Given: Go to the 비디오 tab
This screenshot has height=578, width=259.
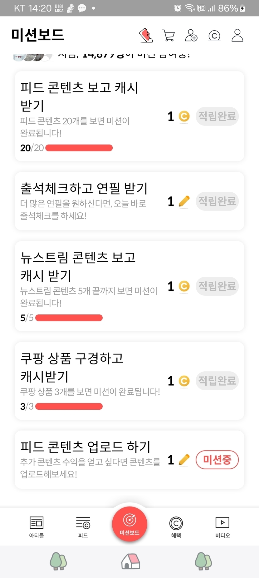Looking at the screenshot, I should pyautogui.click(x=222, y=526).
